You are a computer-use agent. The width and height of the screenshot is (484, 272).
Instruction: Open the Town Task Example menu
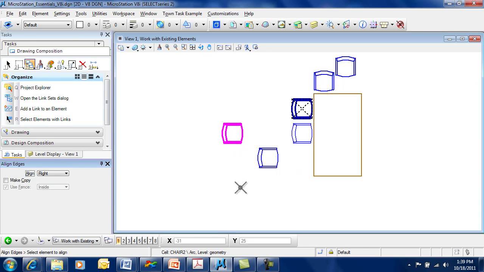coord(182,13)
